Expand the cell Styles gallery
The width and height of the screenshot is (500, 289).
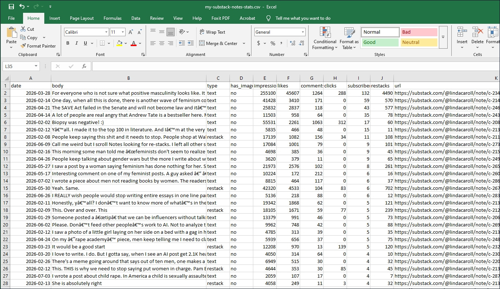[443, 37]
